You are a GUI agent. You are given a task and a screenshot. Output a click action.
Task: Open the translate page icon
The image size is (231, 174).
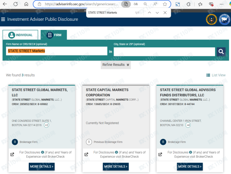click(136, 4)
